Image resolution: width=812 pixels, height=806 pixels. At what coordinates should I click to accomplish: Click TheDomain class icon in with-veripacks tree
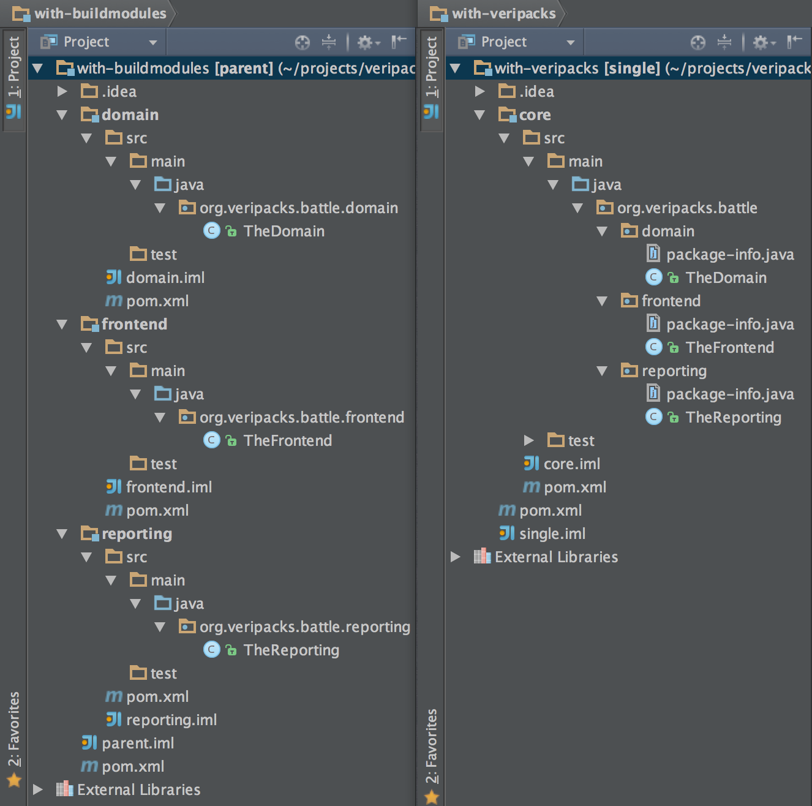653,277
